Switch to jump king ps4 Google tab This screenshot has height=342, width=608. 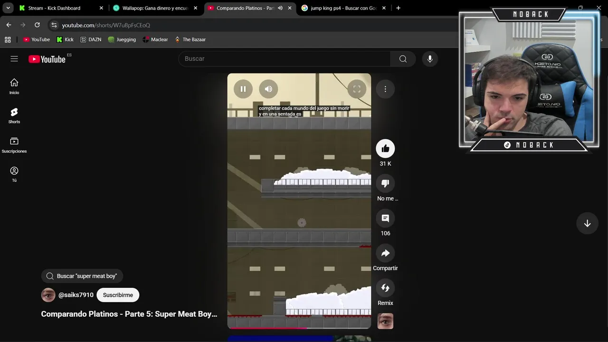tap(343, 8)
